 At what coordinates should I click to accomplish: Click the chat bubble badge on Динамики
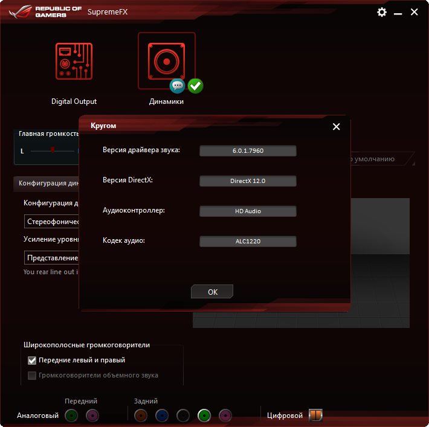pos(177,86)
